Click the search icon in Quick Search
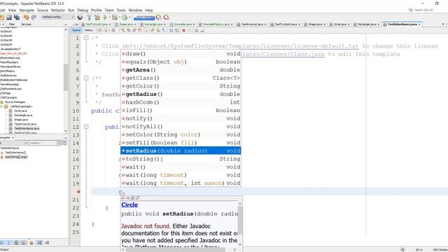 coord(411,10)
